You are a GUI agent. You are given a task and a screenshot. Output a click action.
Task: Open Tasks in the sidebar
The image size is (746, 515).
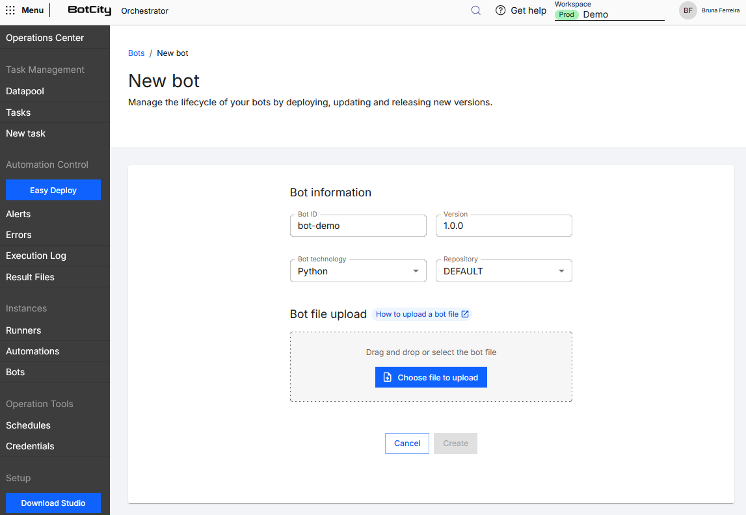click(x=55, y=112)
